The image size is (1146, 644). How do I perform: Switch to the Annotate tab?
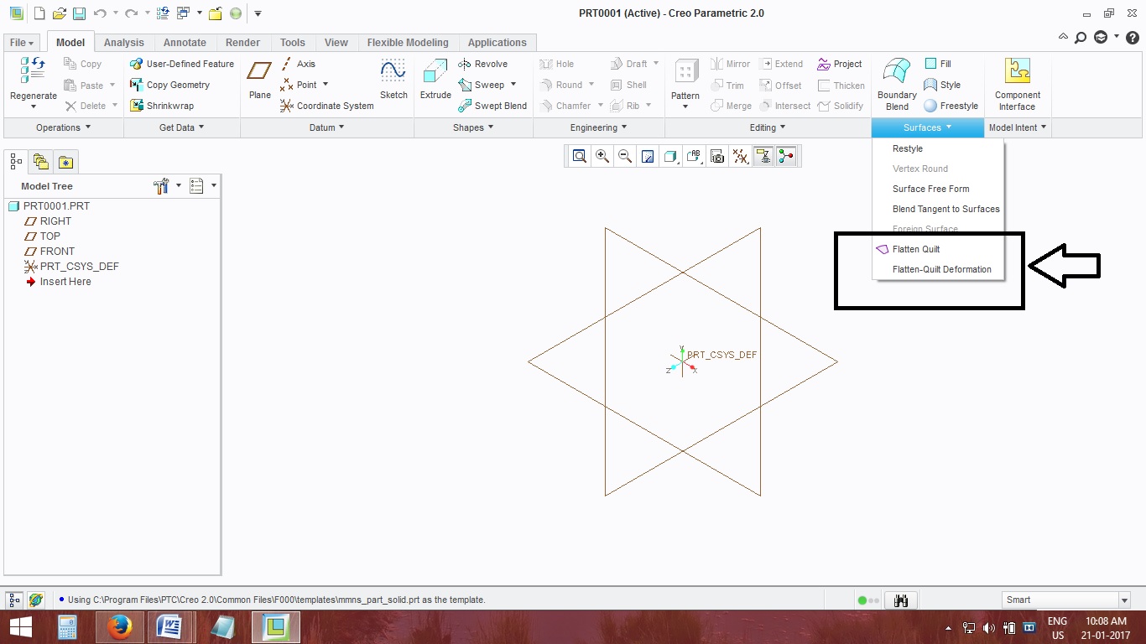(185, 43)
